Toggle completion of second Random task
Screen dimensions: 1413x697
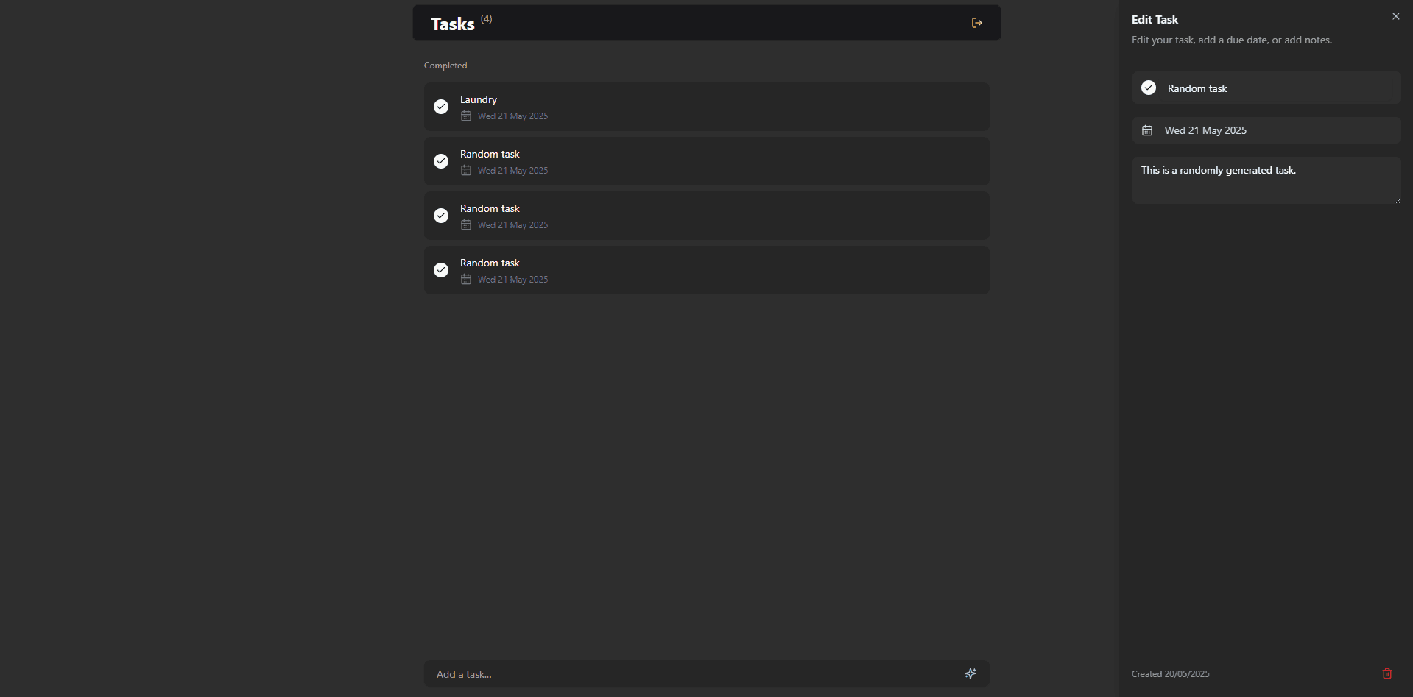pyautogui.click(x=441, y=216)
